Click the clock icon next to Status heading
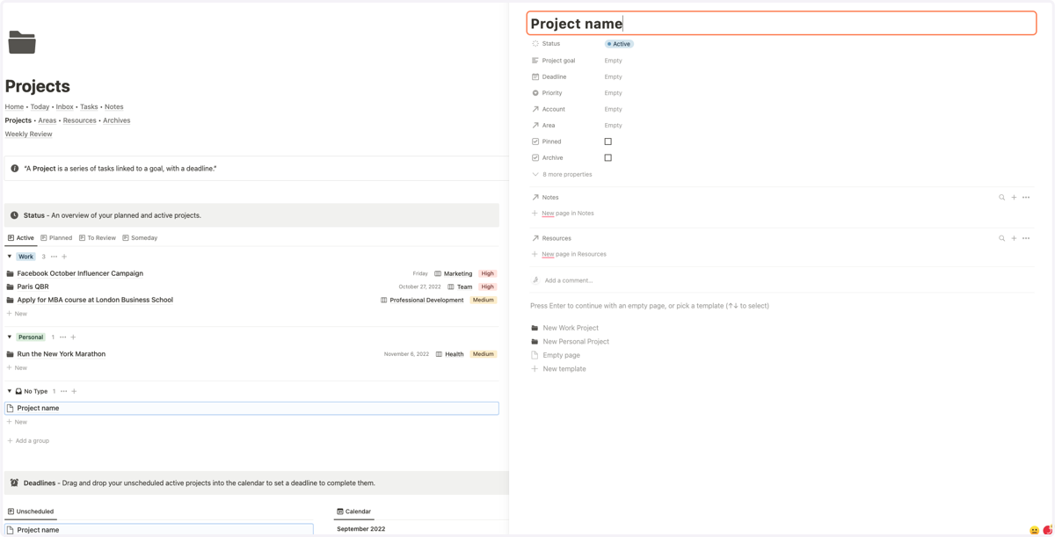 (x=14, y=215)
